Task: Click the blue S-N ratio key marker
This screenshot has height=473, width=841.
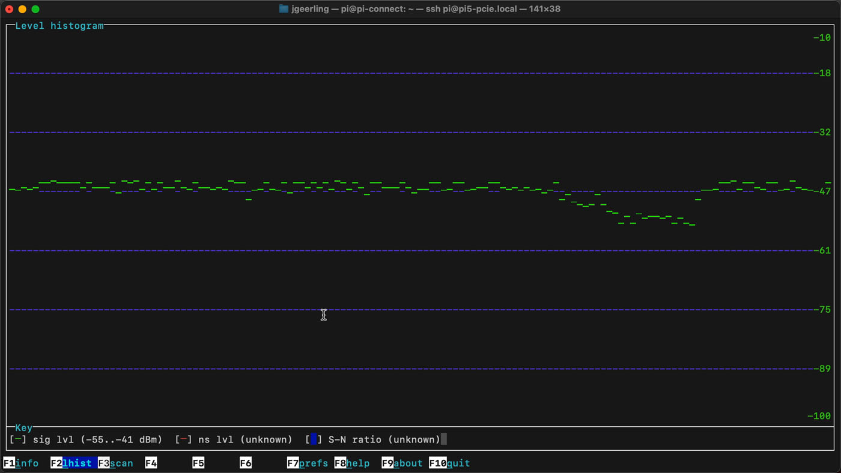Action: (x=314, y=439)
